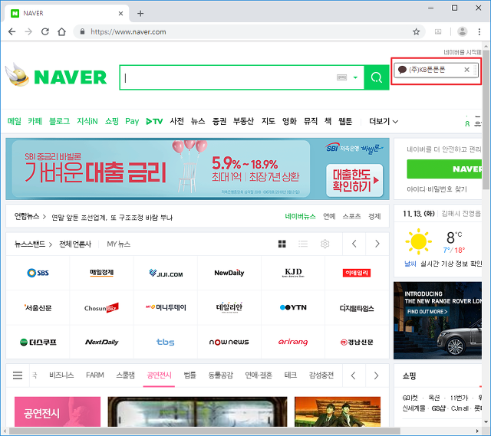
Task: Dismiss the (주)KB notification popup
Action: (466, 70)
